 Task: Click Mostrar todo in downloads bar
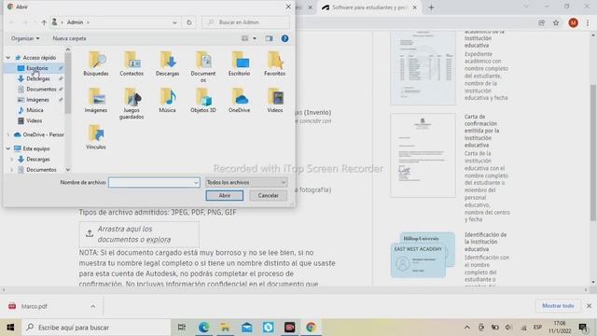coord(558,306)
